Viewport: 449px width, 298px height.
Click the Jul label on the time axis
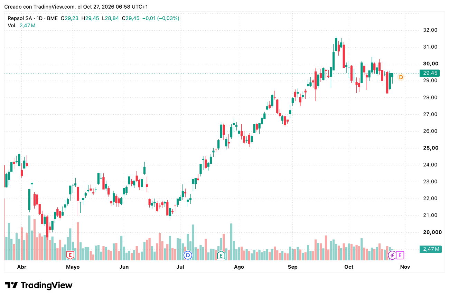coord(180,267)
